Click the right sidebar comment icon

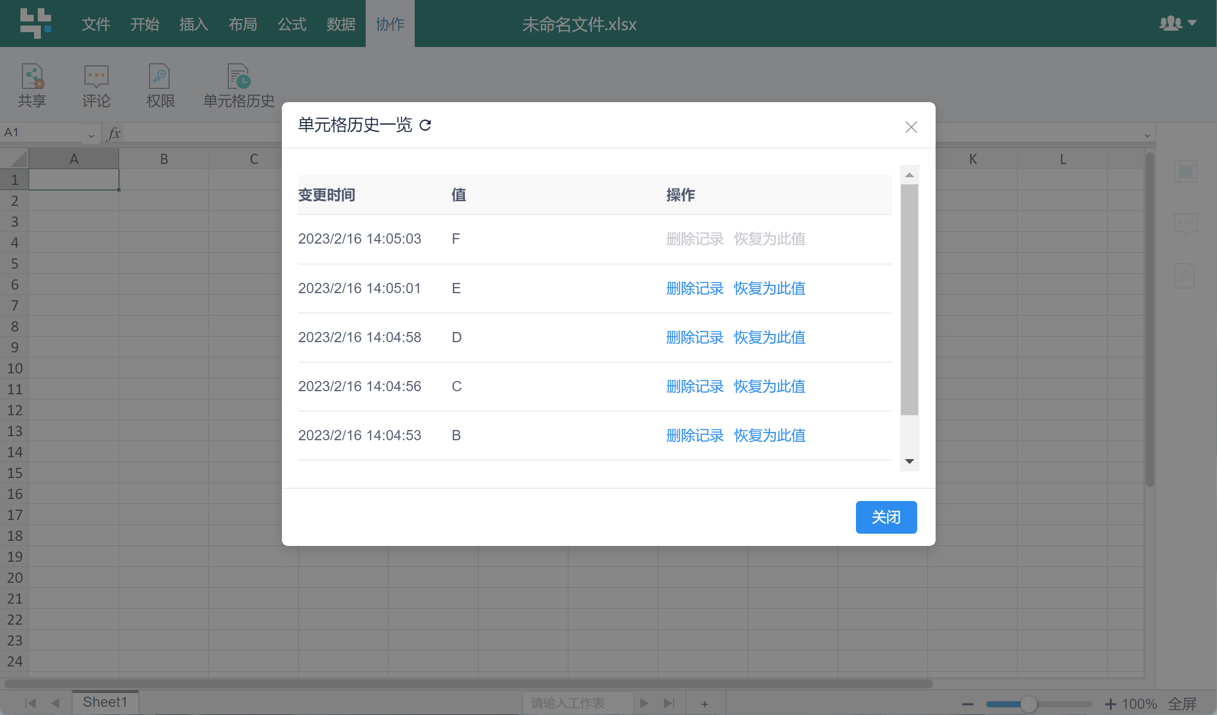tap(1186, 224)
